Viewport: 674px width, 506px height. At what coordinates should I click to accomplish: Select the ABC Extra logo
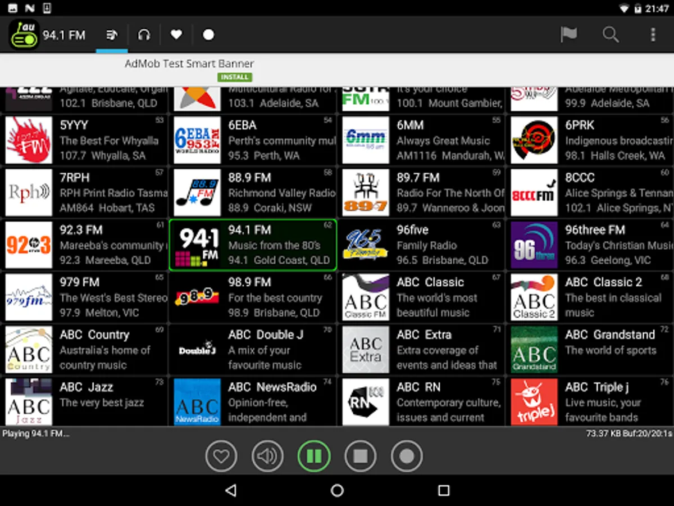(x=366, y=350)
